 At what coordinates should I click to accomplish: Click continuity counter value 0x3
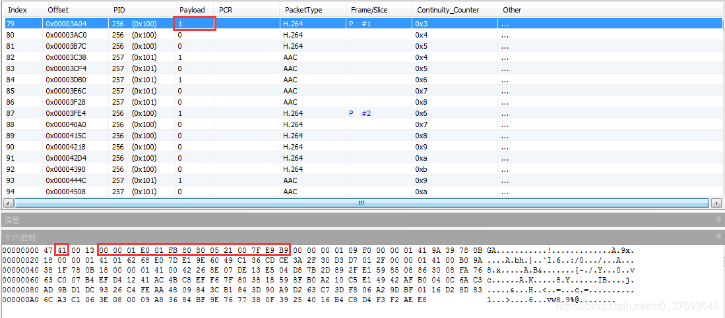421,24
